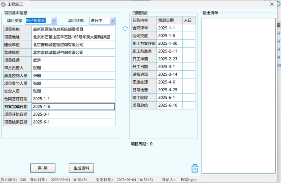Click the app icon in title bar
This screenshot has height=183, width=281.
(3, 4)
